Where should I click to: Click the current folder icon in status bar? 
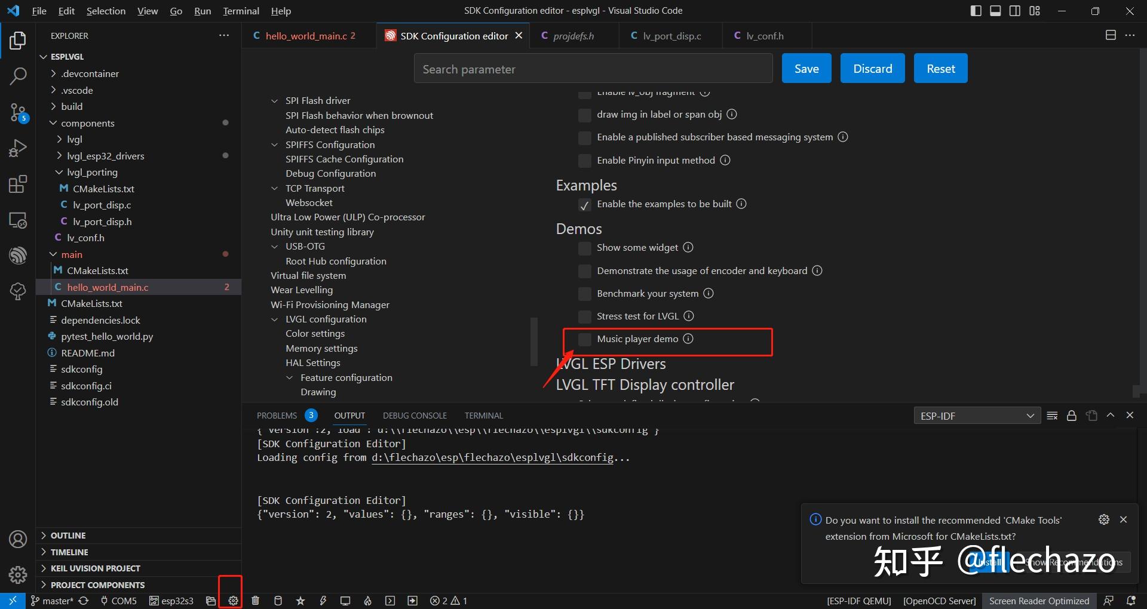[x=210, y=601]
